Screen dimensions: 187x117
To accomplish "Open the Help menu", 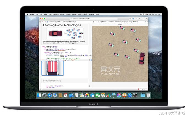I will (x=97, y=14).
